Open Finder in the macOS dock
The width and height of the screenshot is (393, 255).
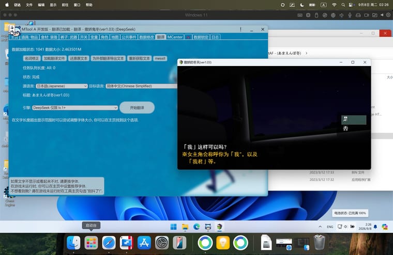(x=73, y=243)
